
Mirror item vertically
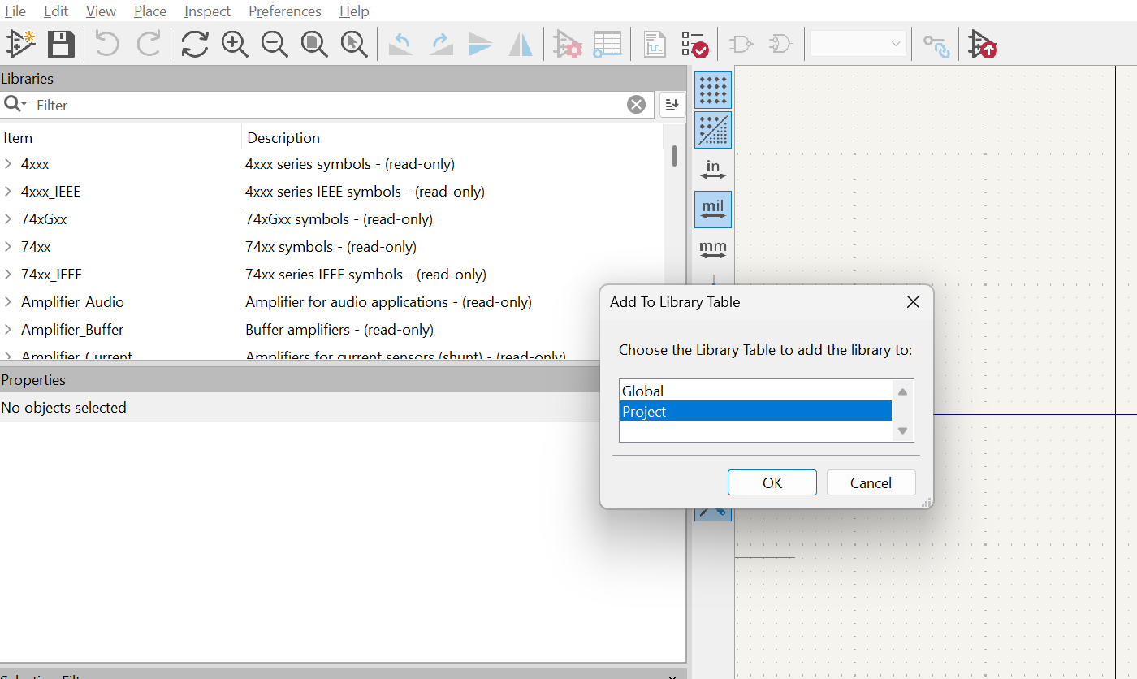[481, 44]
